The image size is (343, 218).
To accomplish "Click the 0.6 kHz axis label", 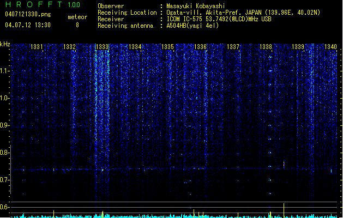I will (4, 207).
